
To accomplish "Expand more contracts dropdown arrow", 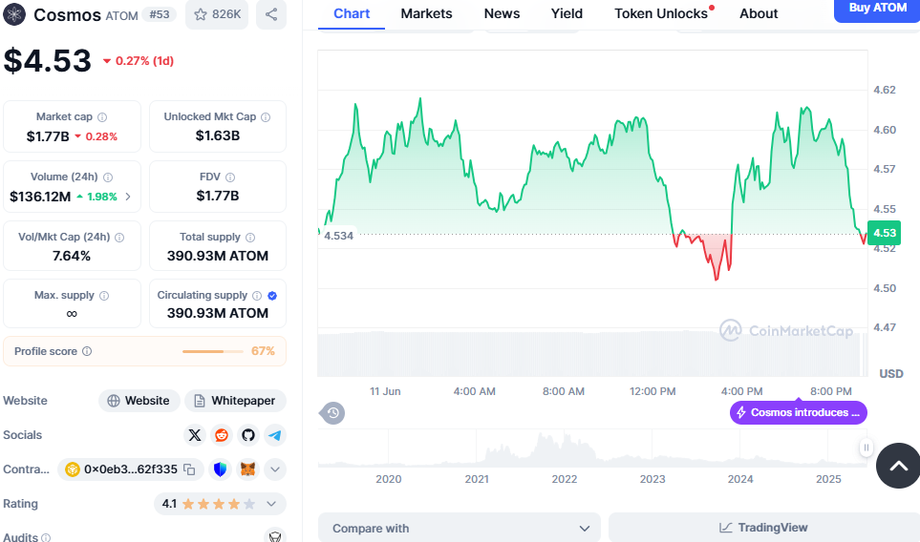I will [275, 469].
